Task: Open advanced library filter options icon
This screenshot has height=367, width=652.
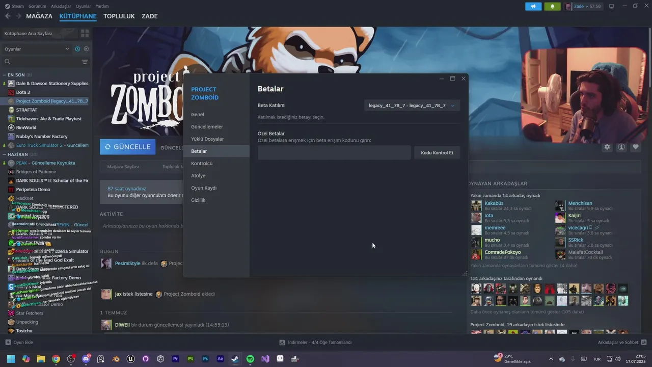Action: (x=85, y=62)
